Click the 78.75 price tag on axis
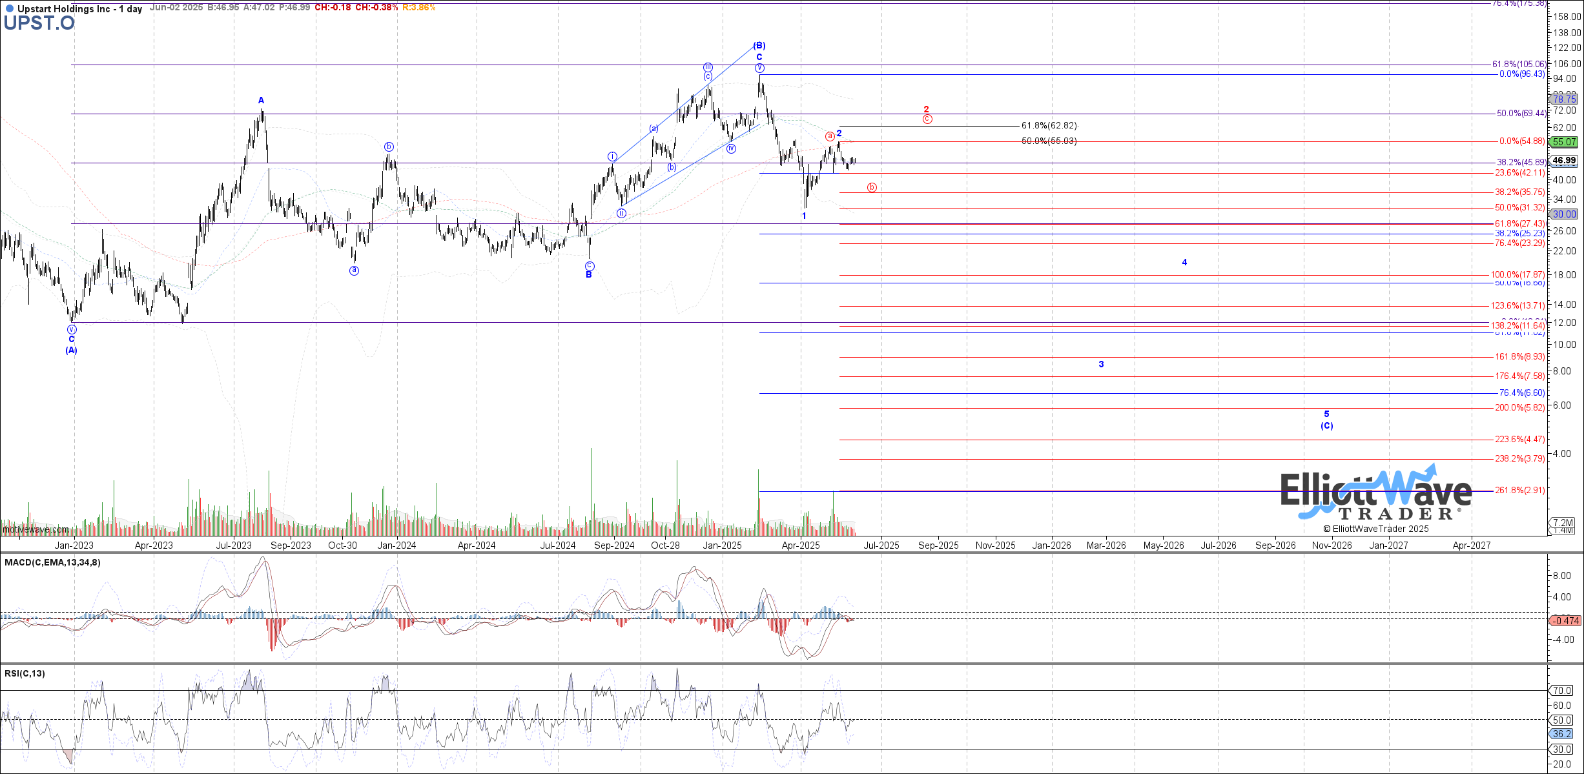 [x=1565, y=99]
